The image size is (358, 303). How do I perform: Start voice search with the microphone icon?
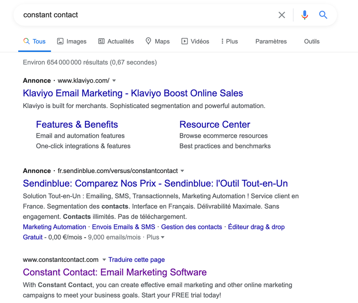pos(305,15)
